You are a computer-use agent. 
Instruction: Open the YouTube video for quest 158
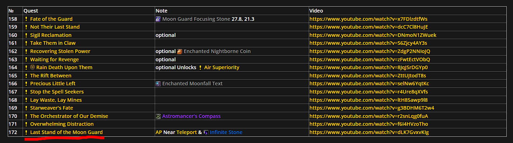(368, 19)
